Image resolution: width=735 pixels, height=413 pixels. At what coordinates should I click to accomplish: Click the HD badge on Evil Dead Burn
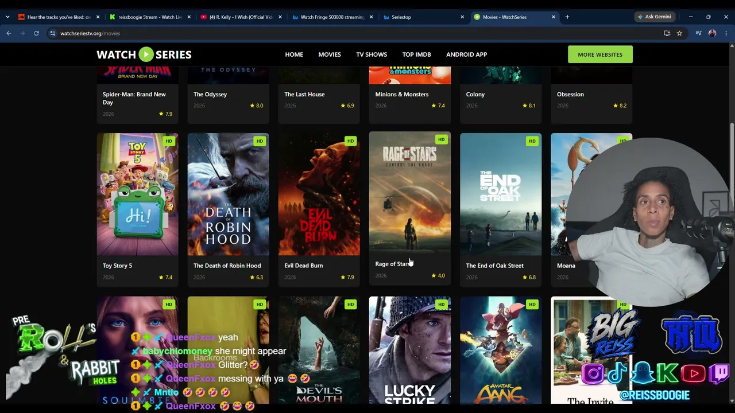click(x=350, y=141)
